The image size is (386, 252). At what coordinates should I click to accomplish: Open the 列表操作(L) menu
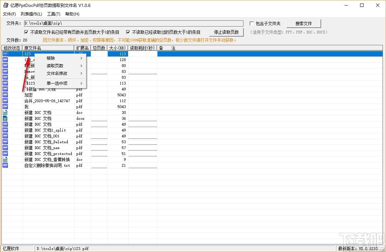pos(31,14)
